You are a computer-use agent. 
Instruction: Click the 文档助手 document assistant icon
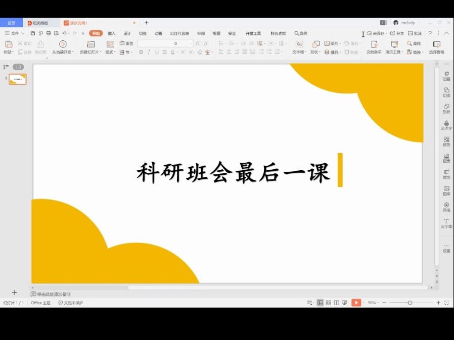click(x=374, y=44)
